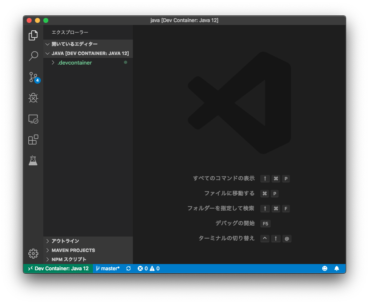Expand the MAVEN PROJECTS section

tap(88, 250)
